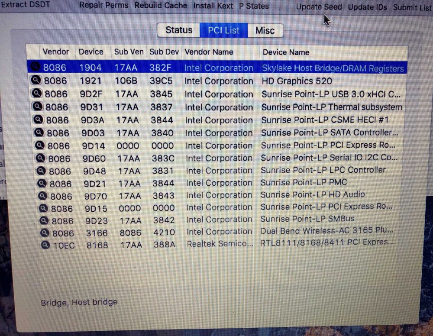The image size is (433, 336).
Task: Click magnifier icon beside HD Graphics 520
Action: 36,80
